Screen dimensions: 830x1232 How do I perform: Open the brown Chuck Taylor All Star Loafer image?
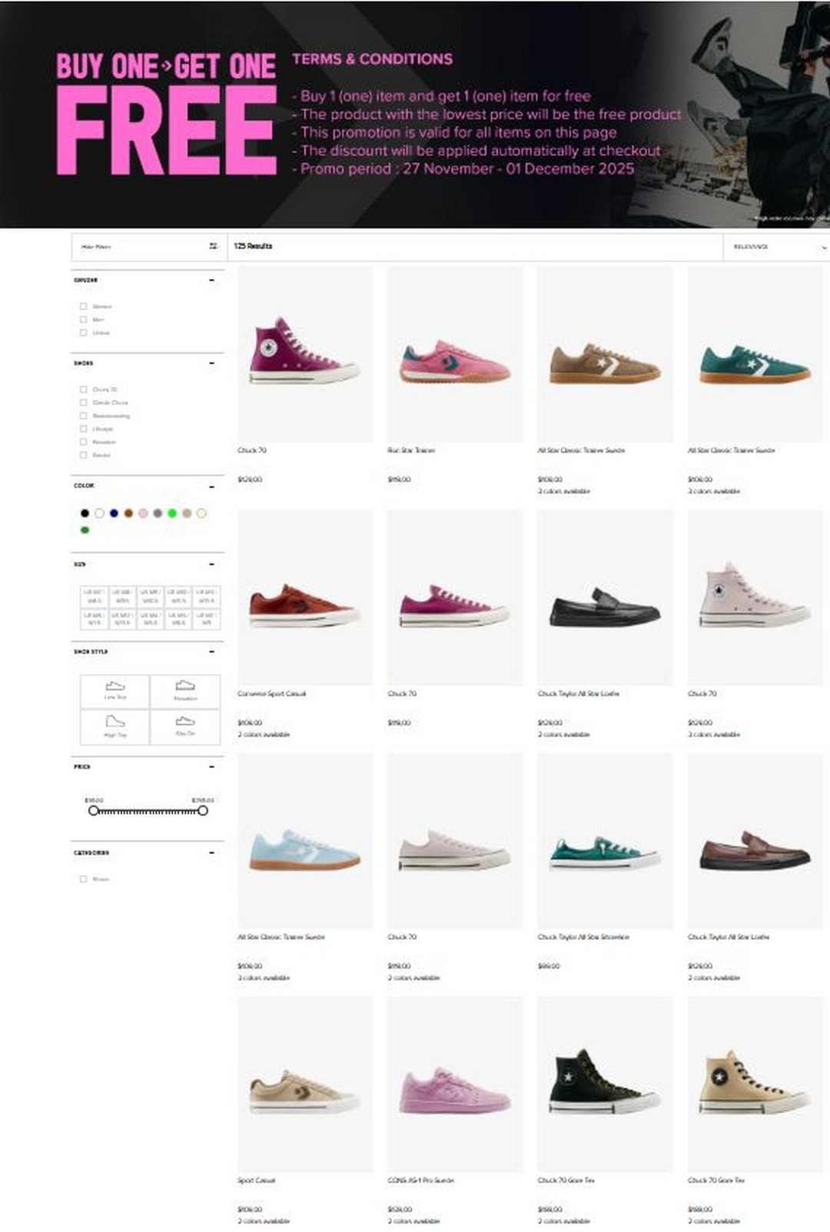(x=755, y=841)
